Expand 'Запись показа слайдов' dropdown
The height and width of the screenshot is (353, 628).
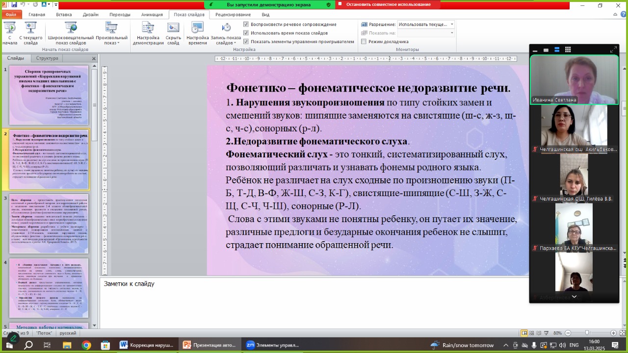(226, 43)
